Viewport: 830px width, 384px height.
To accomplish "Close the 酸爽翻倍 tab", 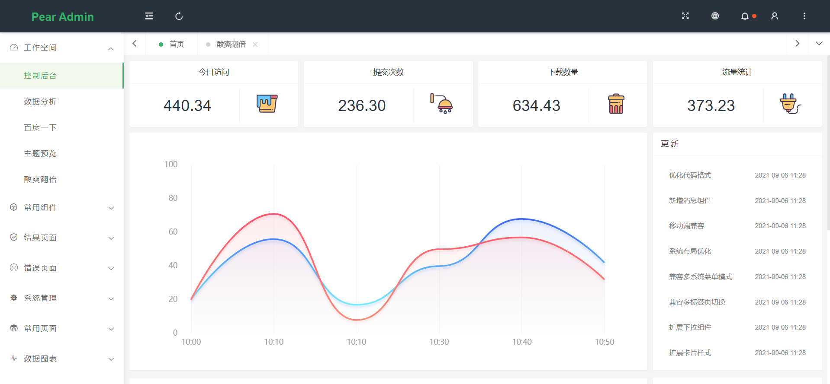I will [255, 44].
